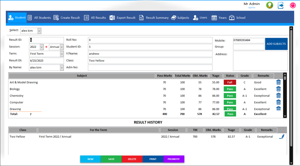The height and width of the screenshot is (166, 300).
Task: Open the All Students tab
Action: point(39,18)
